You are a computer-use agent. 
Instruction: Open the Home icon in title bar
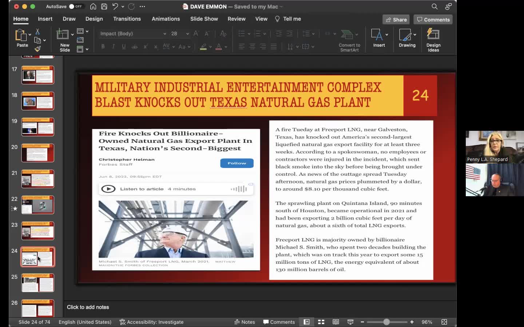point(93,7)
